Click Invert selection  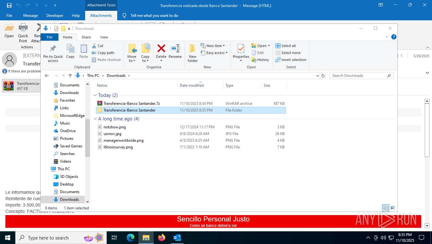(291, 60)
